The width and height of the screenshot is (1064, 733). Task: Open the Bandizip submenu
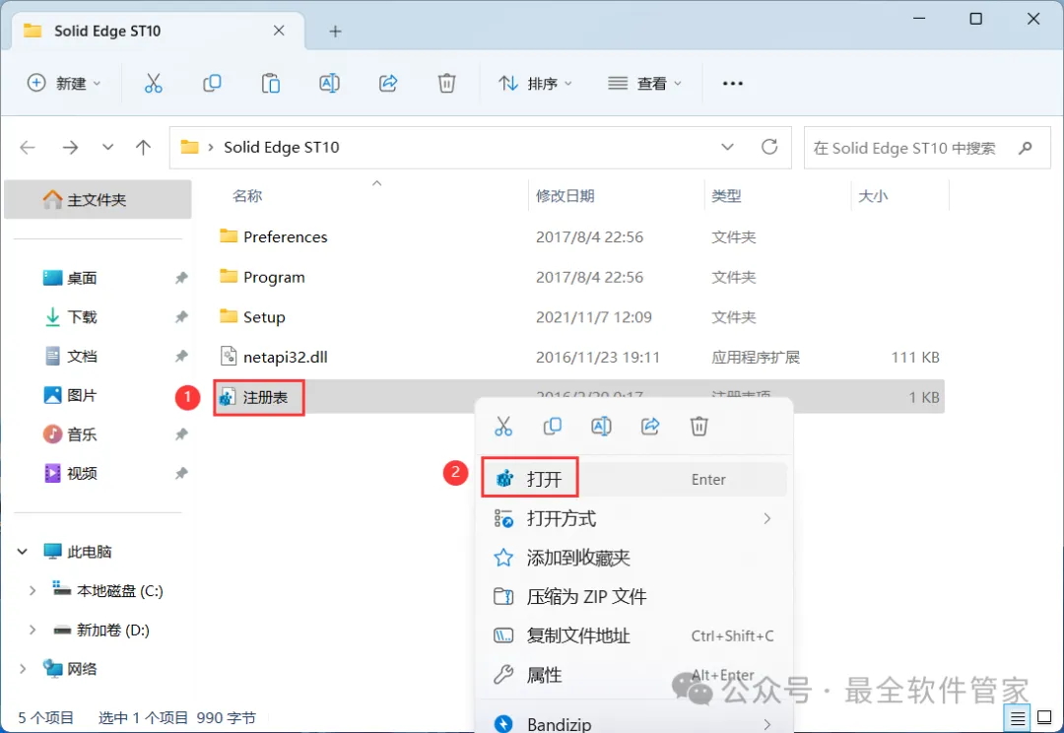pos(633,723)
